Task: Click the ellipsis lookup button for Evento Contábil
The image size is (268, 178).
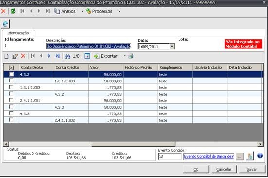Action: click(x=240, y=156)
